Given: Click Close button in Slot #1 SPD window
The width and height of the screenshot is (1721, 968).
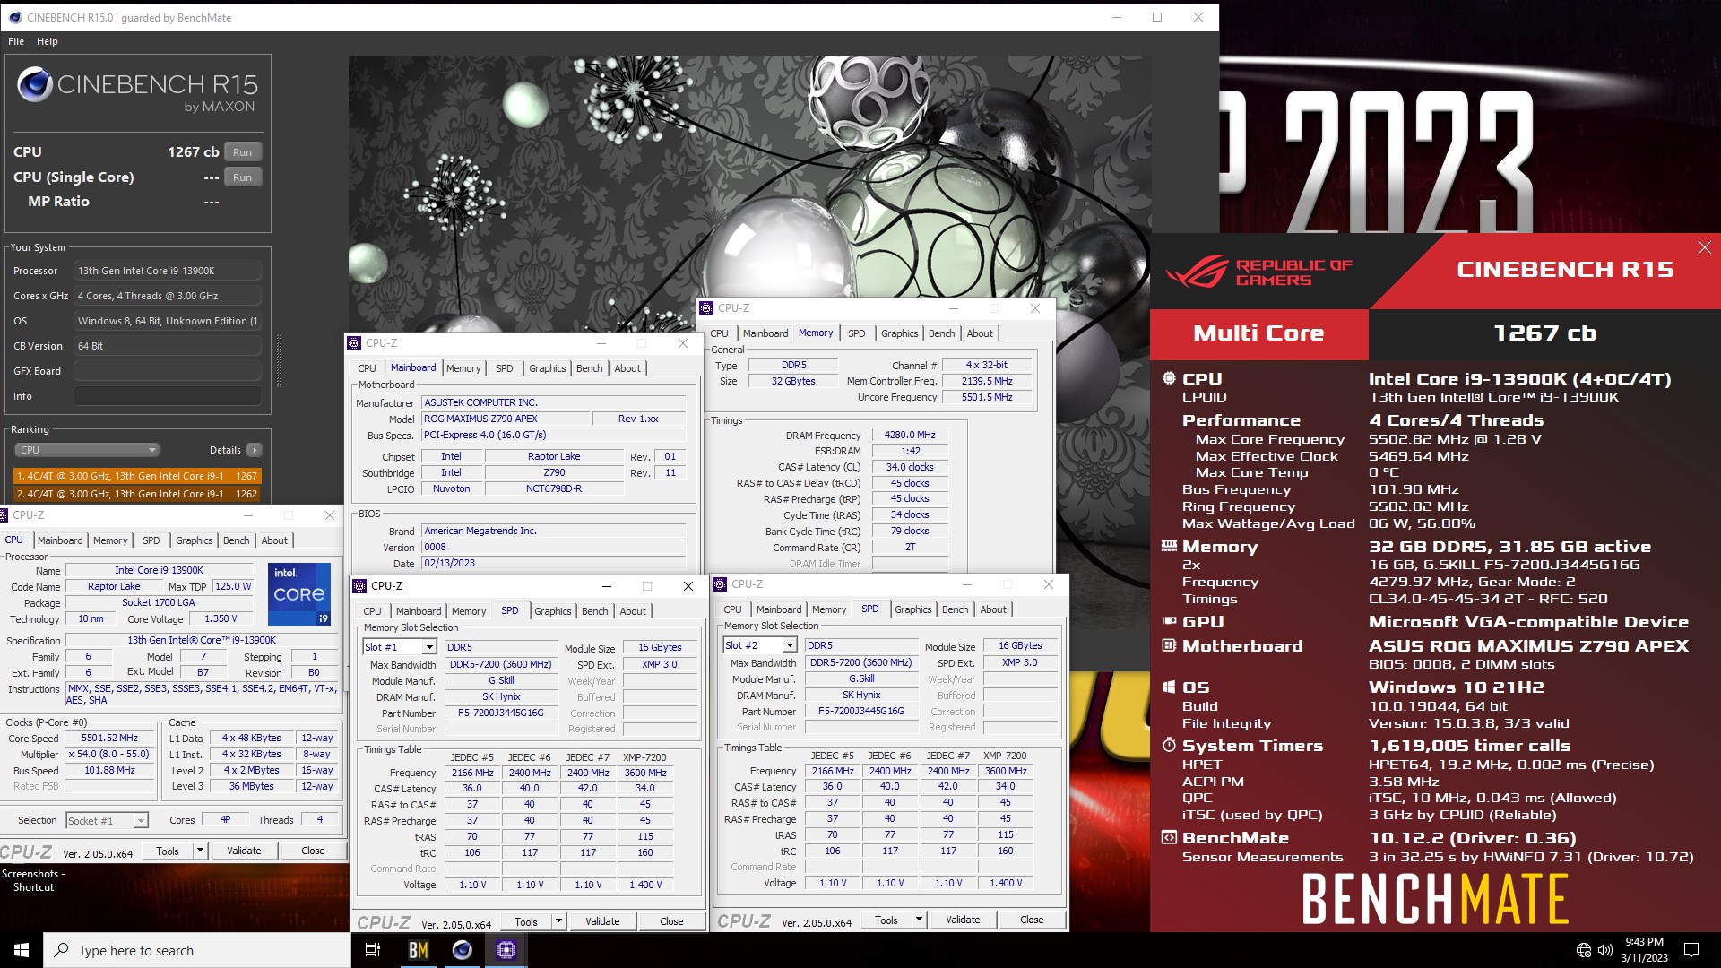Looking at the screenshot, I should (x=671, y=921).
